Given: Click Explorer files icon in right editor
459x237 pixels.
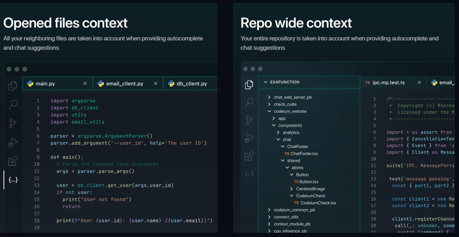Looking at the screenshot, I should pos(249,85).
